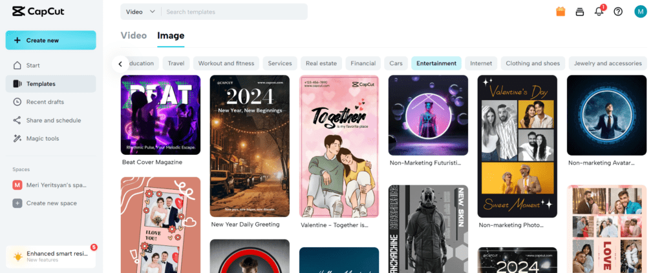This screenshot has width=662, height=273.
Task: Open the New Skin robot template thumbnail
Action: click(x=428, y=229)
